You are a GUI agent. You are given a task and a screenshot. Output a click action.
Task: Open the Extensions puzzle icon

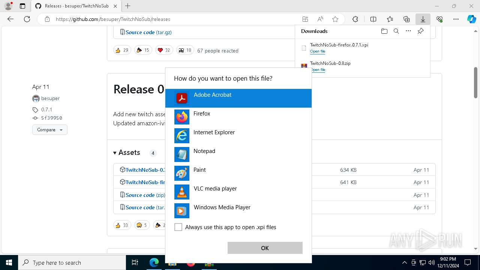[x=355, y=19]
